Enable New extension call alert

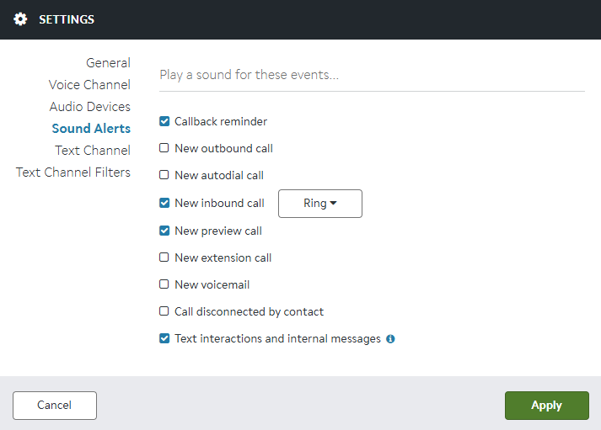pyautogui.click(x=164, y=257)
